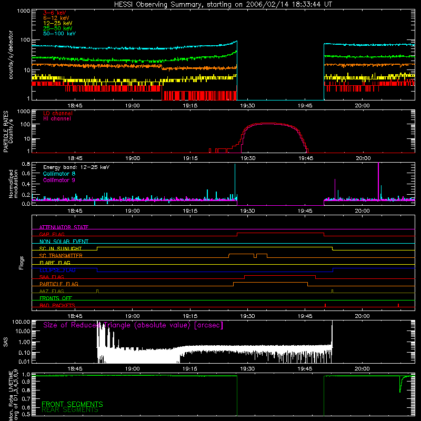The width and height of the screenshot is (421, 421).
Task: Click the 'Energy band: 12-25 keV' label
Action: coord(76,167)
